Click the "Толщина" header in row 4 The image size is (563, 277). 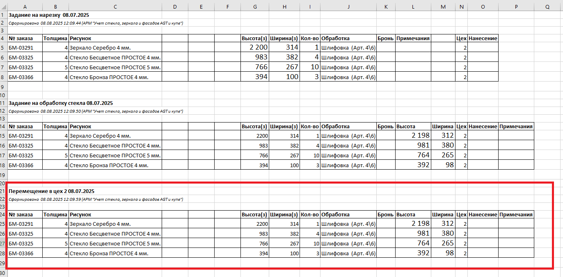pyautogui.click(x=55, y=38)
